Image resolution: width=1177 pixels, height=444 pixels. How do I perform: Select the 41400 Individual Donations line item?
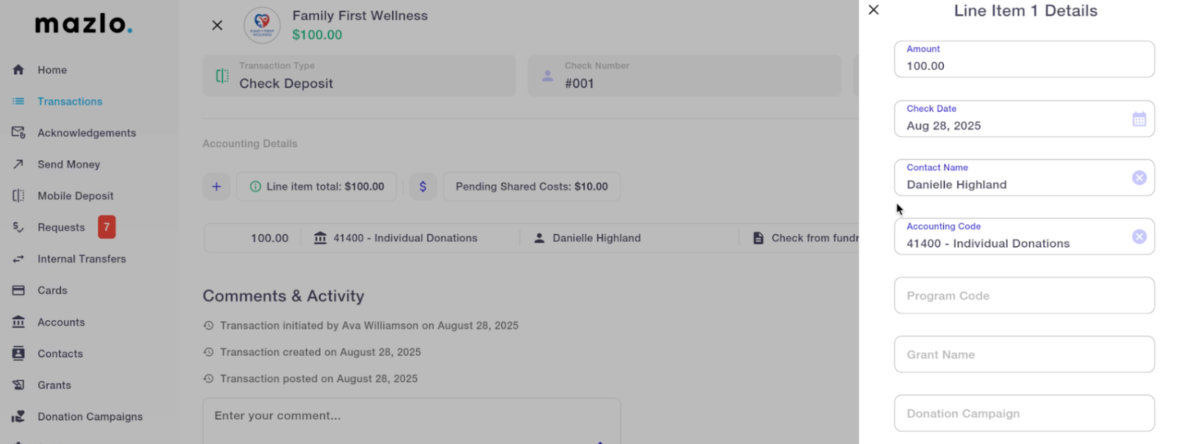coord(405,238)
